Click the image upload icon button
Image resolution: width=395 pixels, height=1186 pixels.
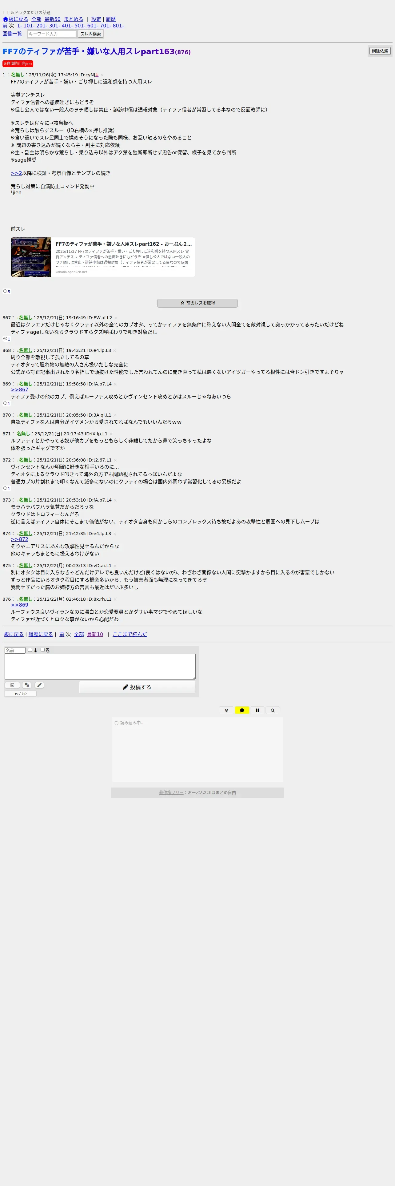(x=12, y=685)
